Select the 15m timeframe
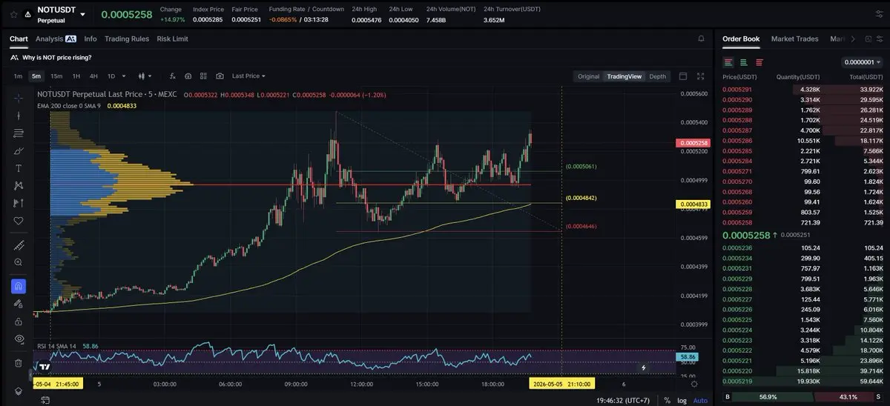Viewport: 890px width, 406px height. tap(56, 76)
